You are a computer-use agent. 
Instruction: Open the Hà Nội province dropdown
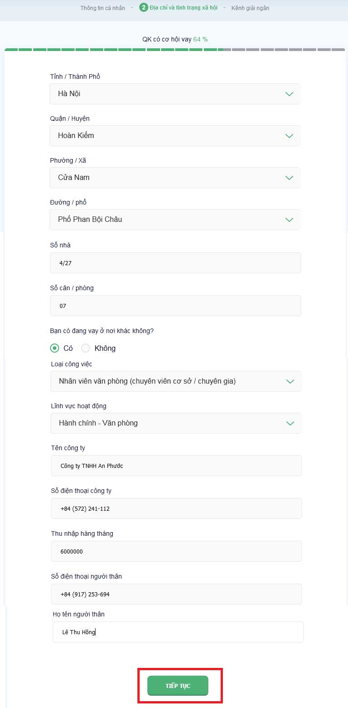175,94
